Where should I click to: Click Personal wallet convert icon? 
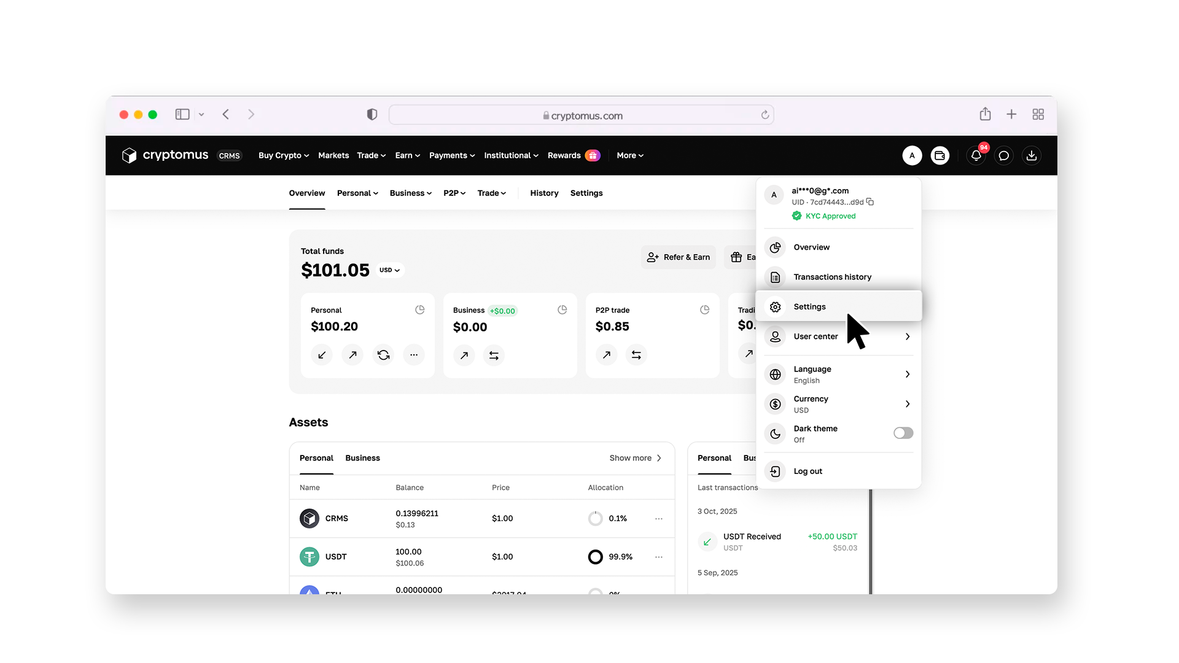pos(383,355)
